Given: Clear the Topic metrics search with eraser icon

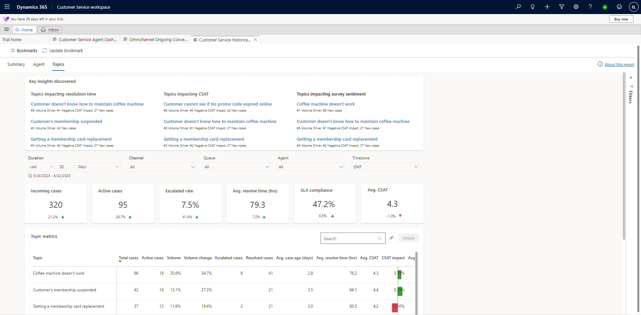Looking at the screenshot, I should [x=391, y=238].
